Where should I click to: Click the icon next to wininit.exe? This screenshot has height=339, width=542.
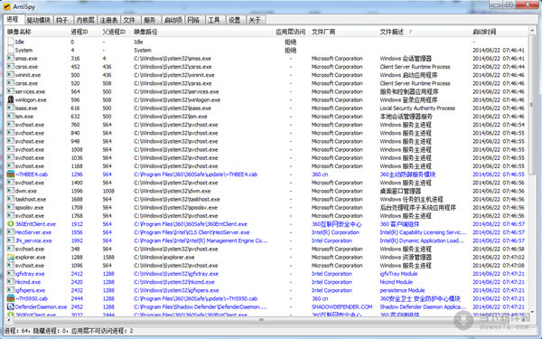(x=11, y=75)
